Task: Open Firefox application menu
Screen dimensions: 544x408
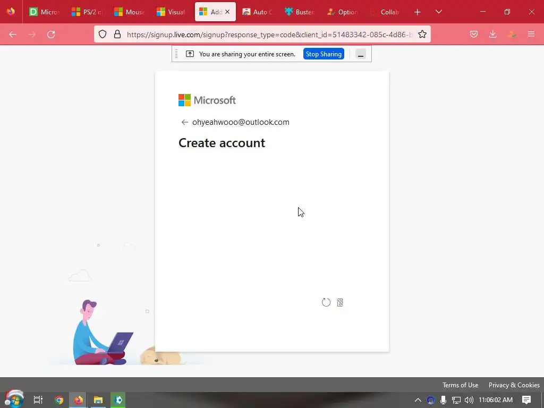Action: tap(531, 34)
